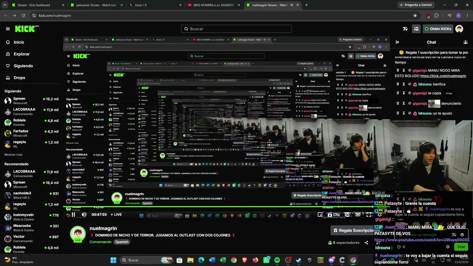Open the creator dashboard icon beside Obtén KICKs

(416, 29)
